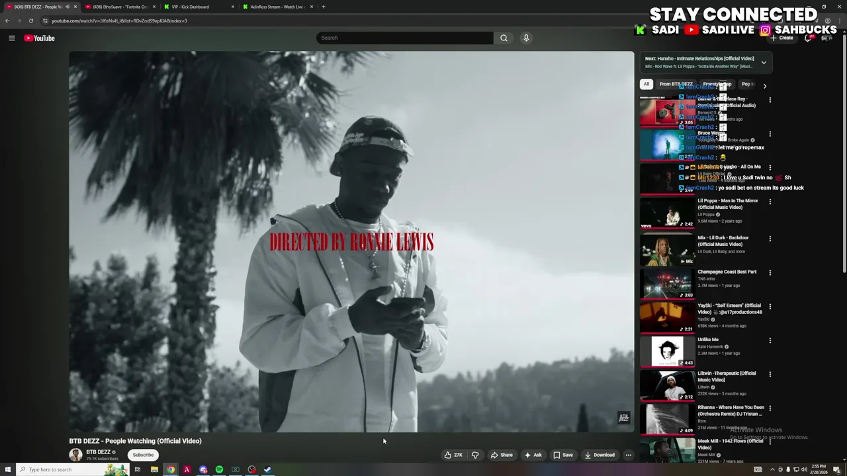
Task: Start voice search with the microphone
Action: click(526, 38)
